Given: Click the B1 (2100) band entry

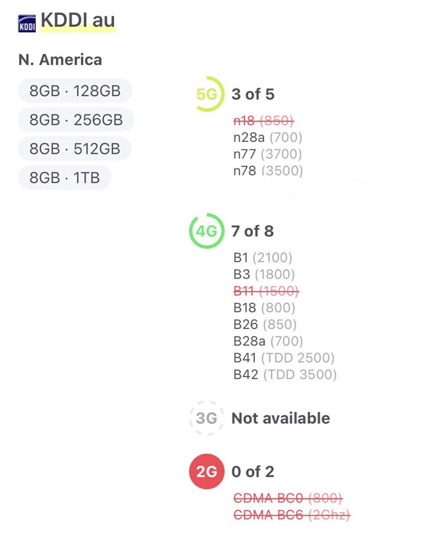Looking at the screenshot, I should [x=263, y=258].
